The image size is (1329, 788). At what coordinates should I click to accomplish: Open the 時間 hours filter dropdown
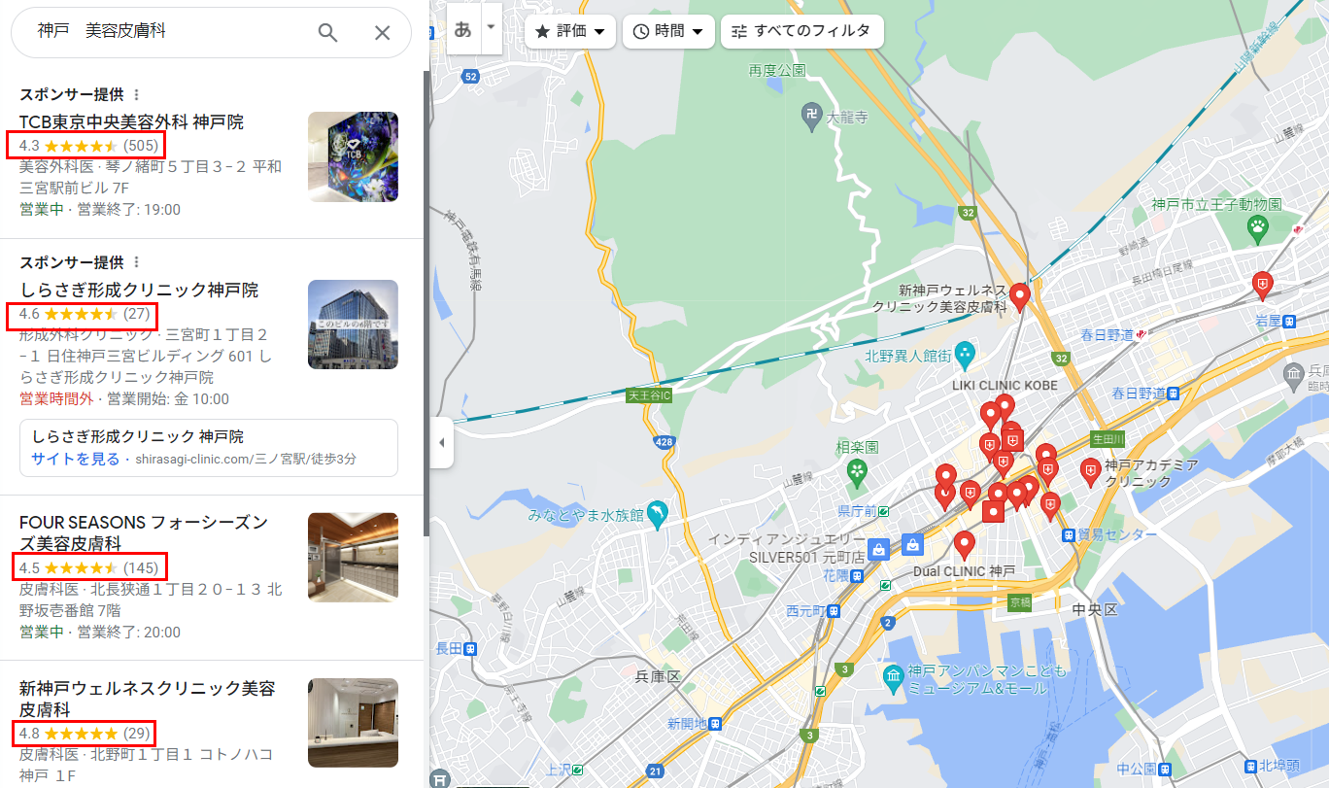pos(668,31)
